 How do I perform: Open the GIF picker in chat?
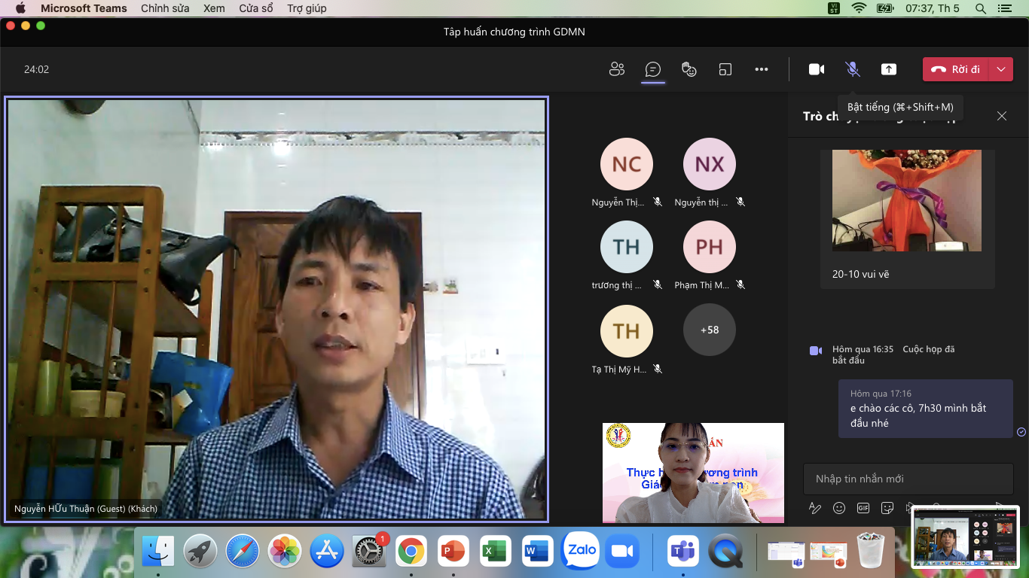(x=863, y=508)
